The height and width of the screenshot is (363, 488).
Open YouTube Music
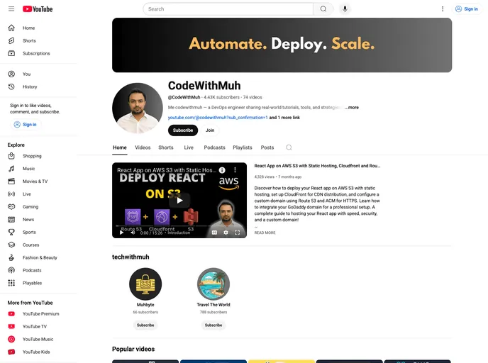[38, 340]
